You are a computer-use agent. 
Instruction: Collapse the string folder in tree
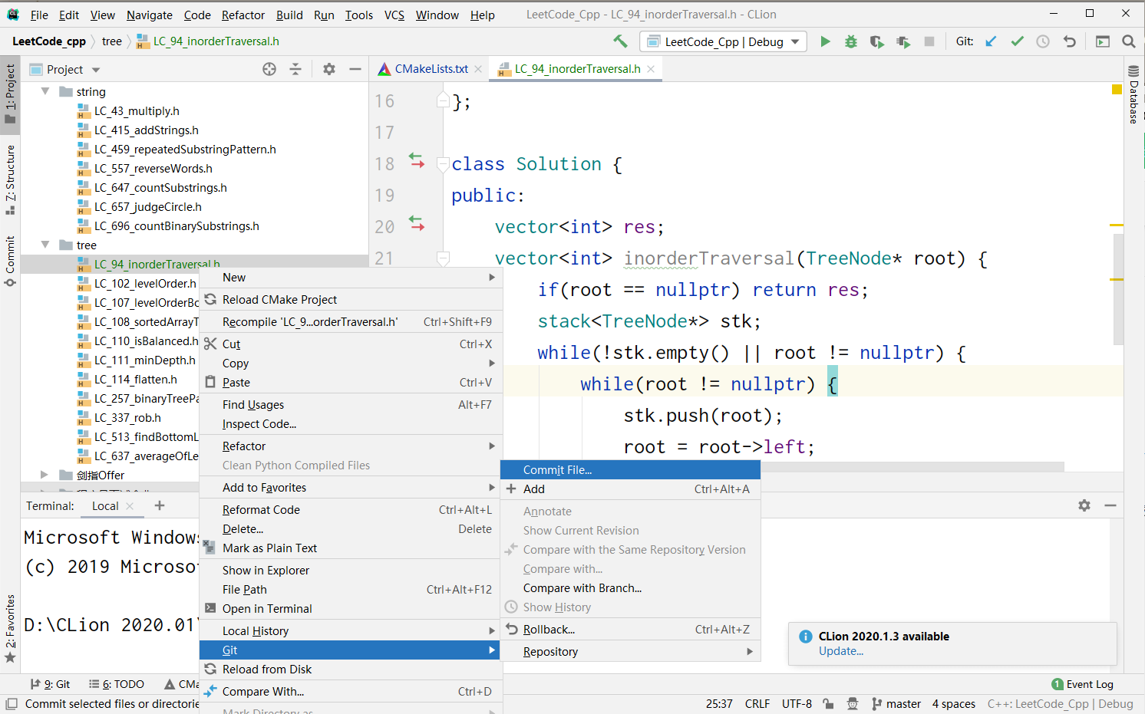(x=45, y=91)
